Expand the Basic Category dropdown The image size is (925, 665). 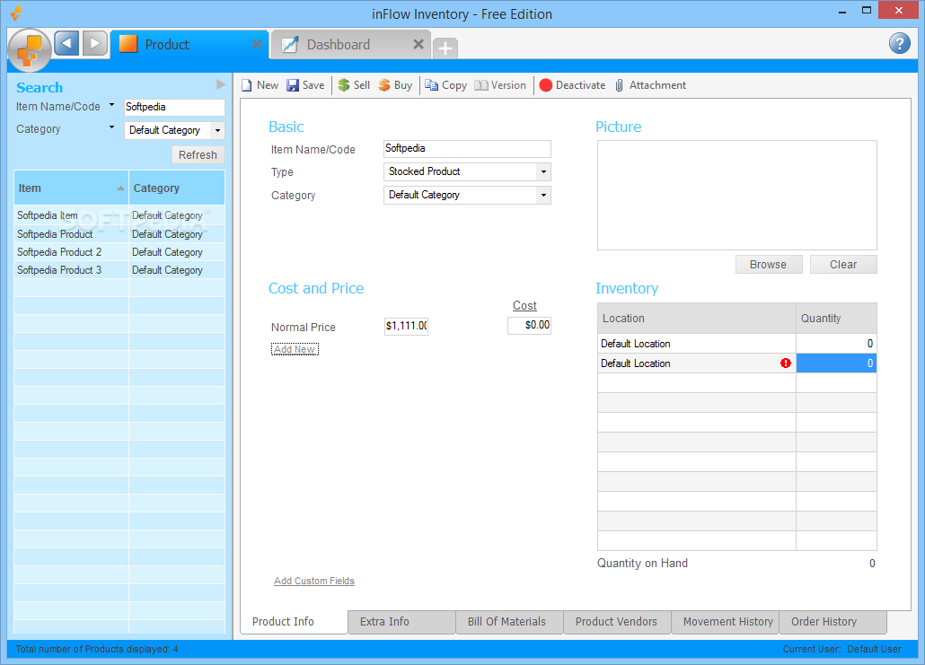point(543,195)
